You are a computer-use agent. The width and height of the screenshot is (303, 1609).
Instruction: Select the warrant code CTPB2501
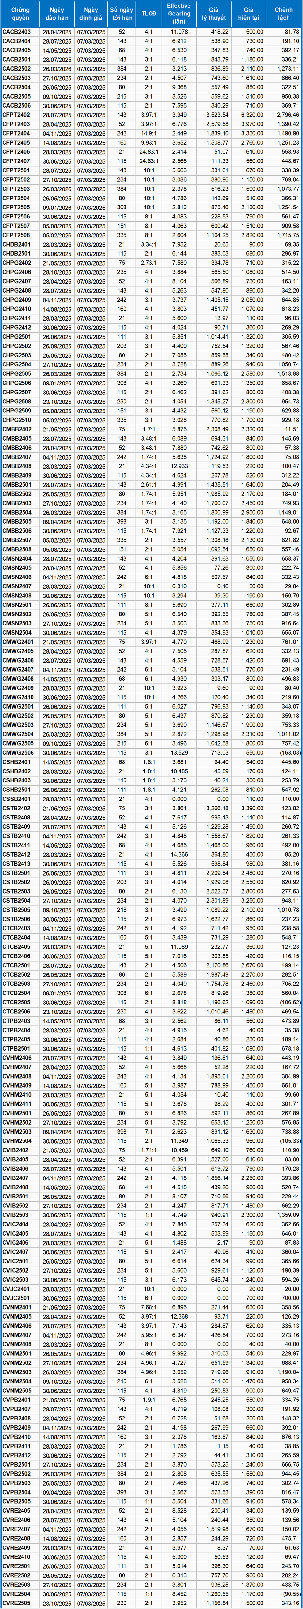(16, 1049)
